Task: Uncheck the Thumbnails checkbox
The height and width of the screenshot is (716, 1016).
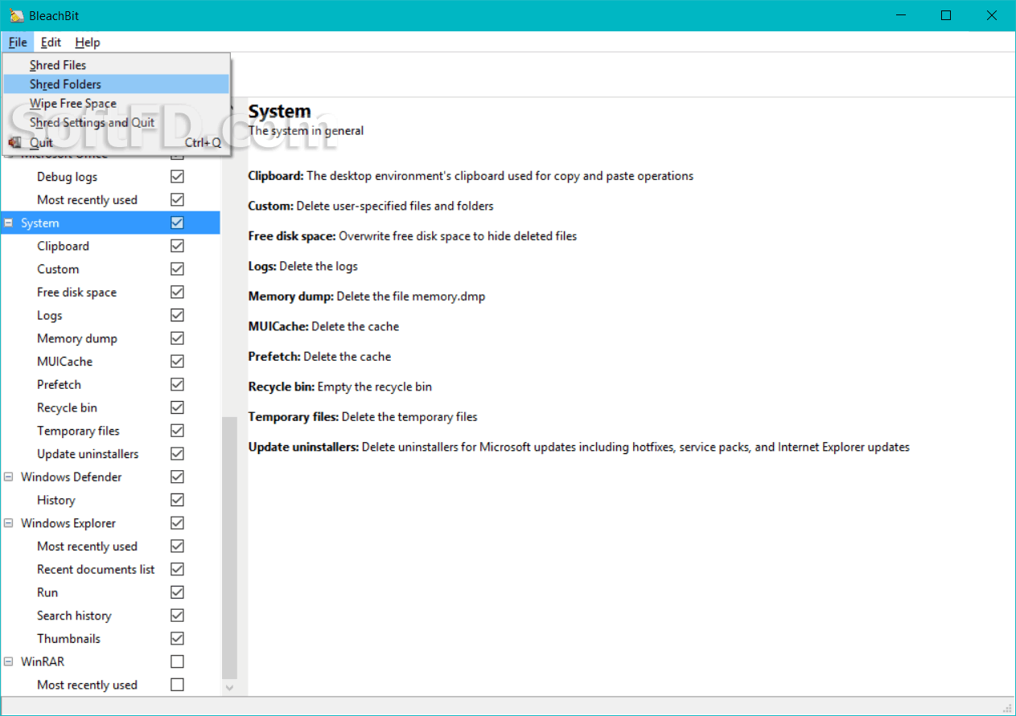Action: pyautogui.click(x=178, y=639)
